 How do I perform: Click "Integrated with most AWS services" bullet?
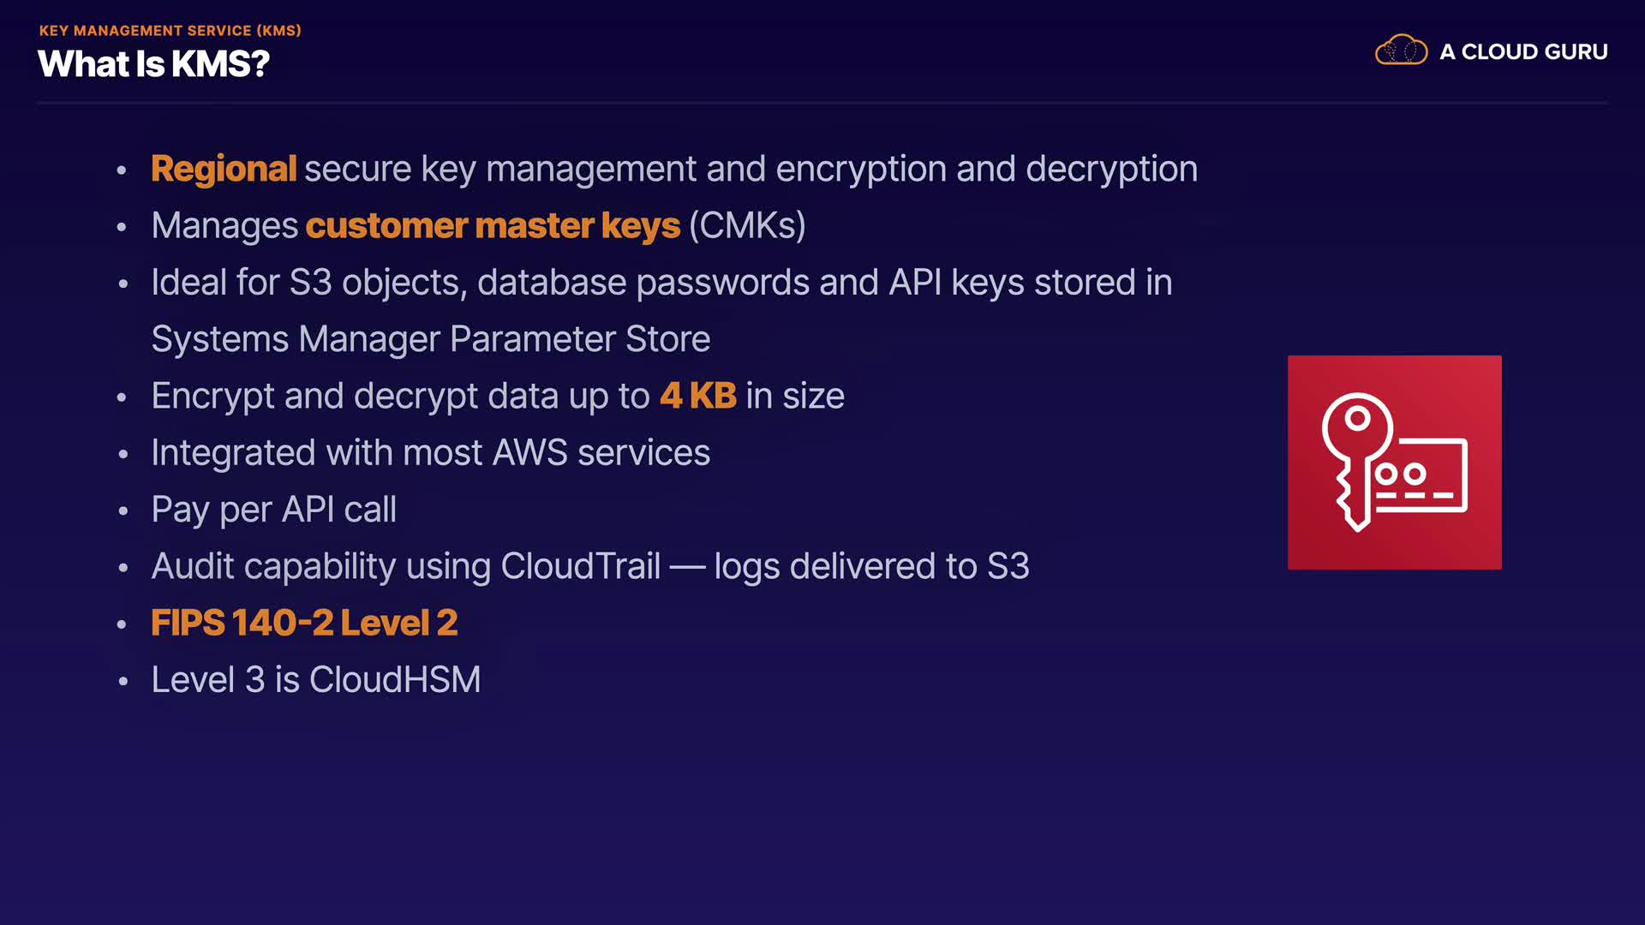[x=431, y=453]
